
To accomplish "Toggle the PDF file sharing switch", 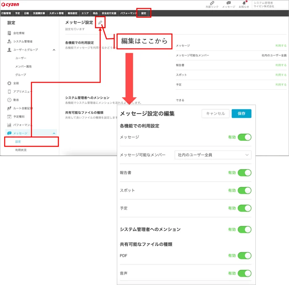I will tap(244, 256).
